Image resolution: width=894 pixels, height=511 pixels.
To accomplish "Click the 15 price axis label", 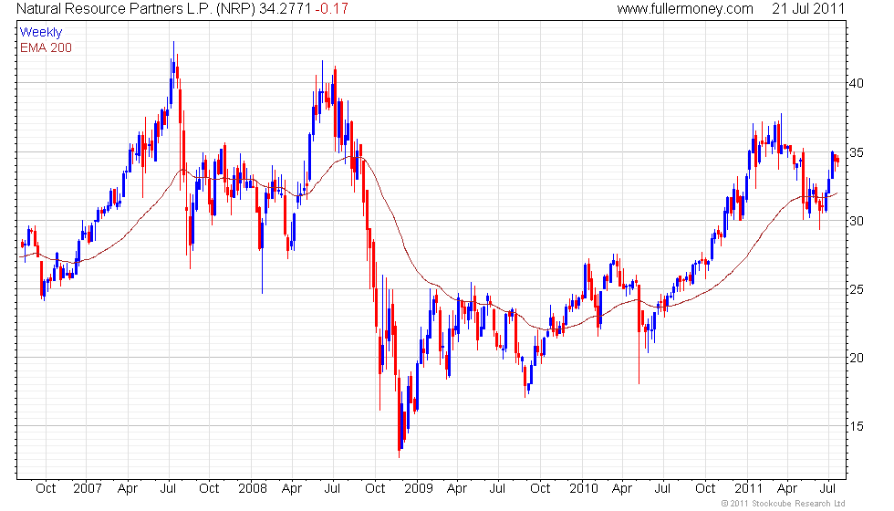I will pyautogui.click(x=856, y=426).
